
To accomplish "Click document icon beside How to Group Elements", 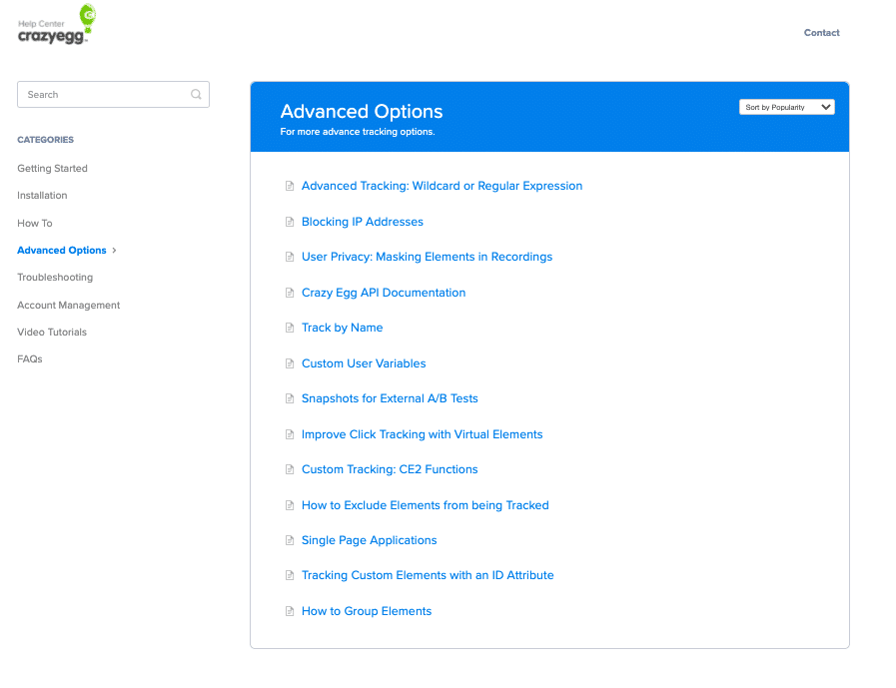I will [290, 611].
